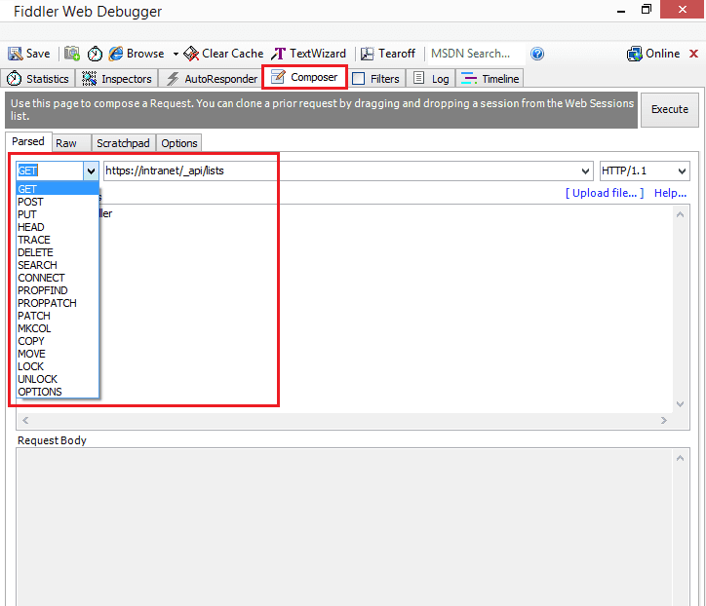706x606 pixels.
Task: Expand the Browse dropdown arrow
Action: click(176, 54)
